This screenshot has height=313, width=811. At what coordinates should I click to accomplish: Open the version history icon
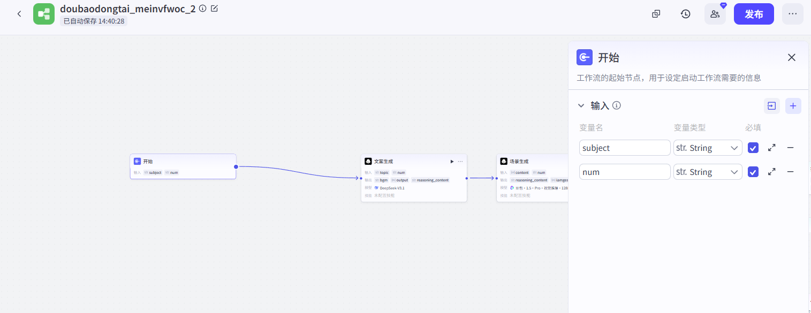685,14
